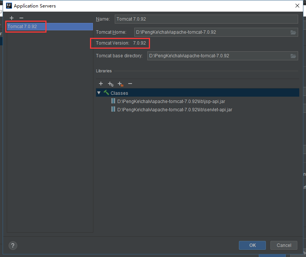Viewport: 306px width, 257px height.
Task: Open the folder browser for Tomcat base directory
Action: 293,56
